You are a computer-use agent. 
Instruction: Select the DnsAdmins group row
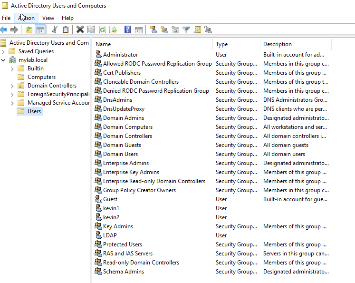(117, 100)
